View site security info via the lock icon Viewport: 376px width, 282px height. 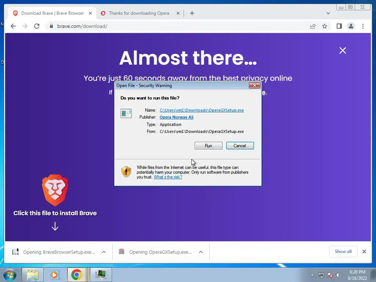click(51, 26)
